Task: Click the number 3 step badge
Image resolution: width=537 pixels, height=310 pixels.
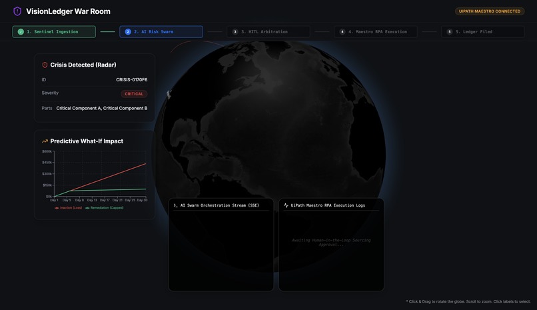Action: [x=235, y=31]
